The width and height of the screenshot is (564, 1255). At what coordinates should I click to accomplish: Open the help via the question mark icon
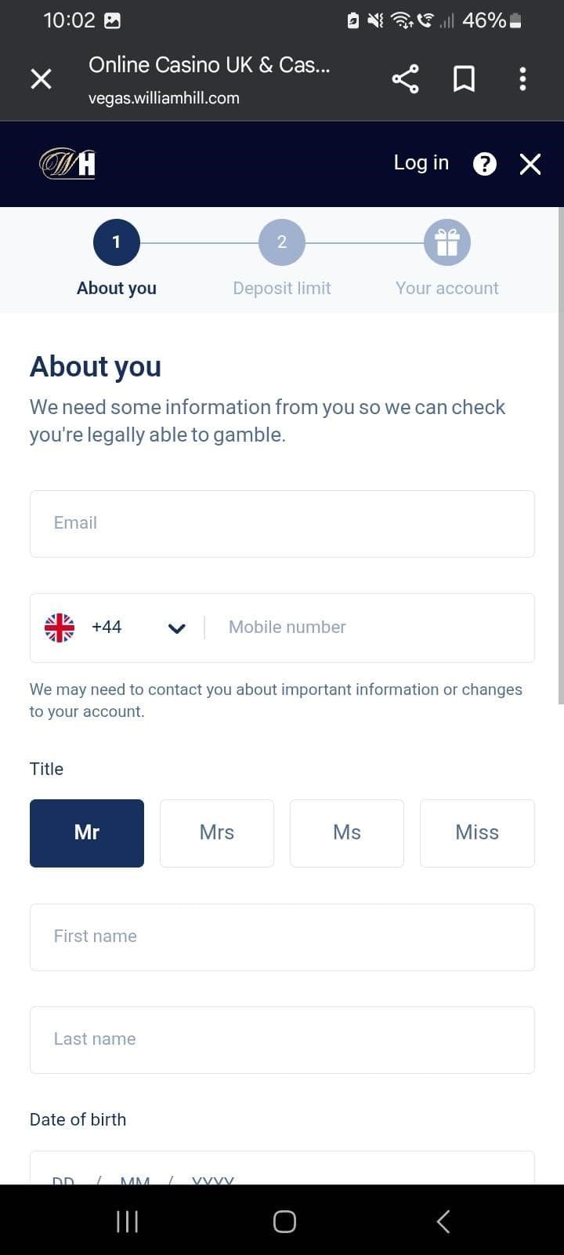(x=484, y=164)
